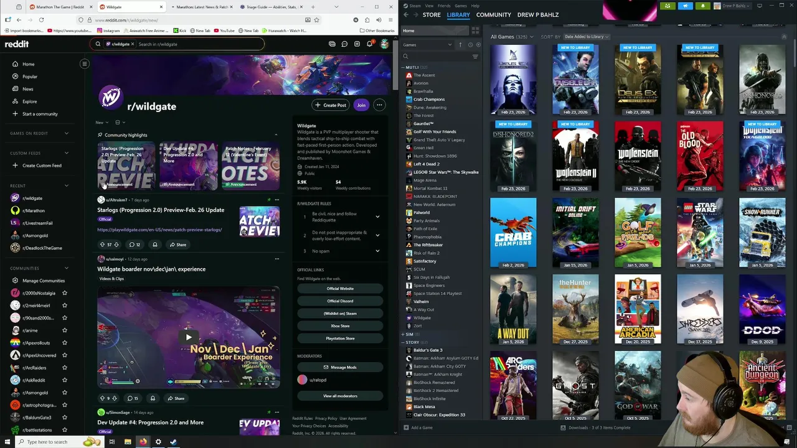Play the Wildgate boarder experience video

pos(189,337)
